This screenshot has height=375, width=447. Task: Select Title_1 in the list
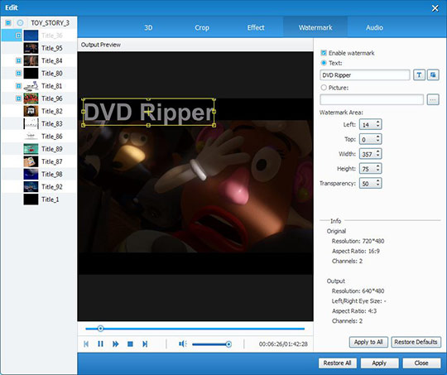50,200
